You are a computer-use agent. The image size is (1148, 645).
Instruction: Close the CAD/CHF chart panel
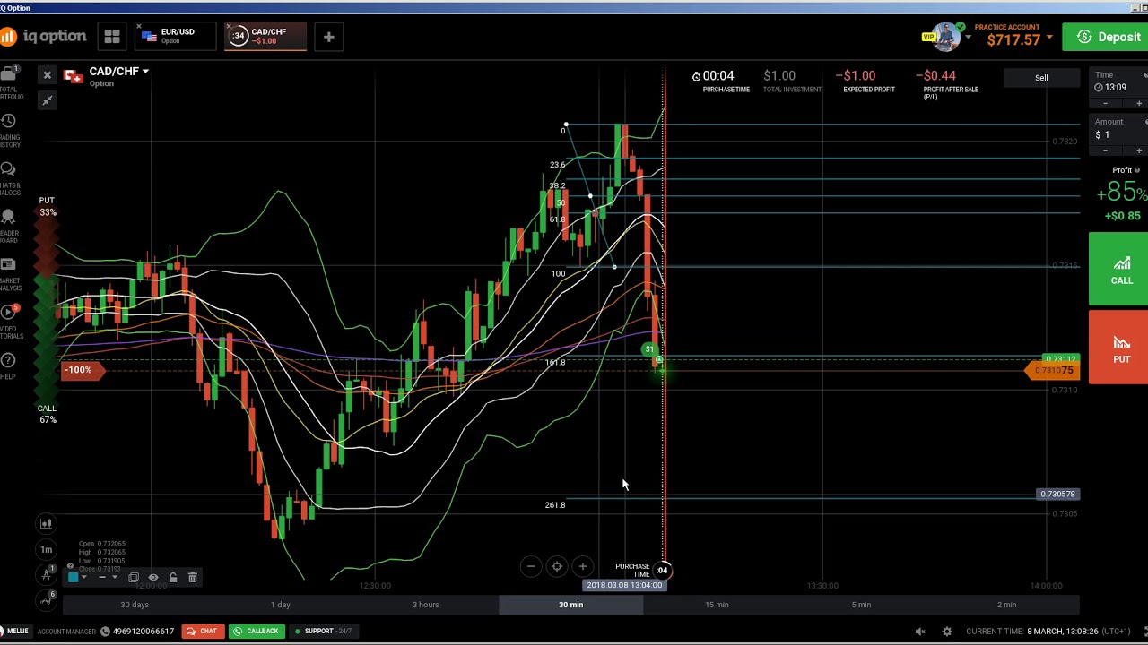(x=48, y=75)
